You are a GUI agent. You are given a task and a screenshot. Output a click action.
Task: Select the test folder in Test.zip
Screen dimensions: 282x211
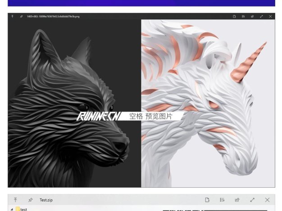pyautogui.click(x=22, y=209)
